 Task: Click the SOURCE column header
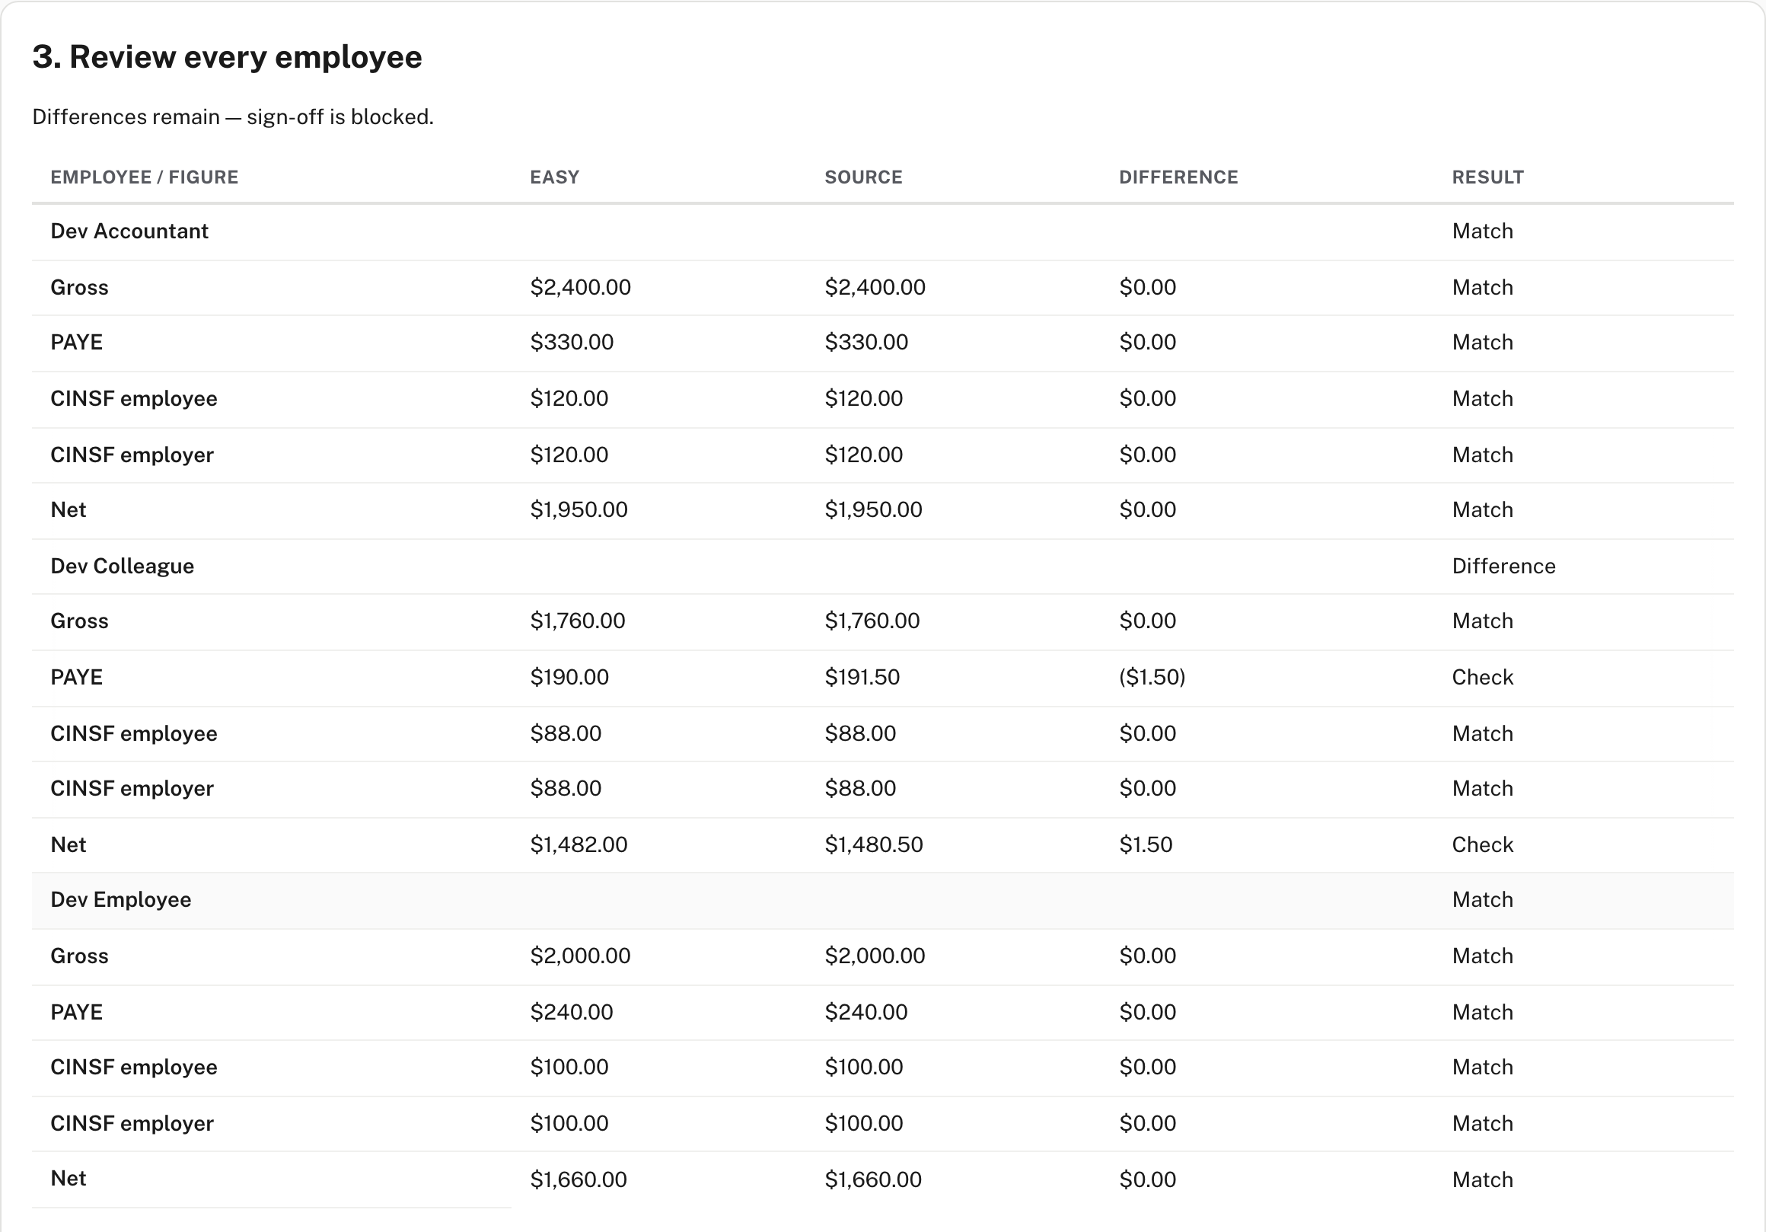(864, 177)
